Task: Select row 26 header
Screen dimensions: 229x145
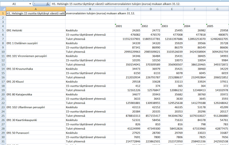Action: point(3,120)
